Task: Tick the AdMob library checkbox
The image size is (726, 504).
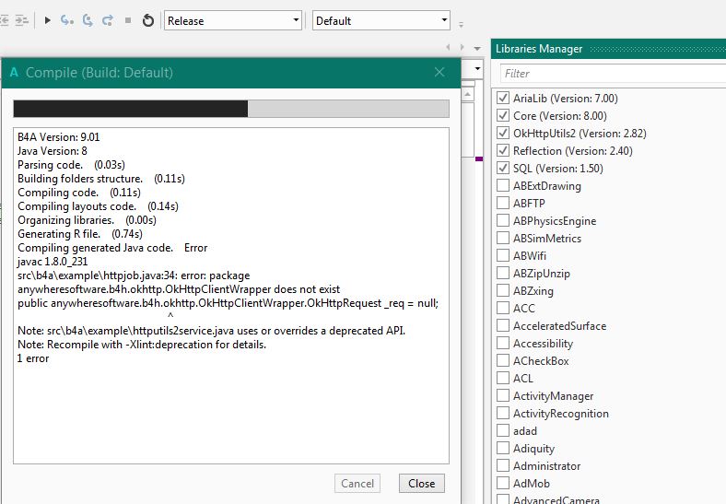Action: [x=503, y=483]
